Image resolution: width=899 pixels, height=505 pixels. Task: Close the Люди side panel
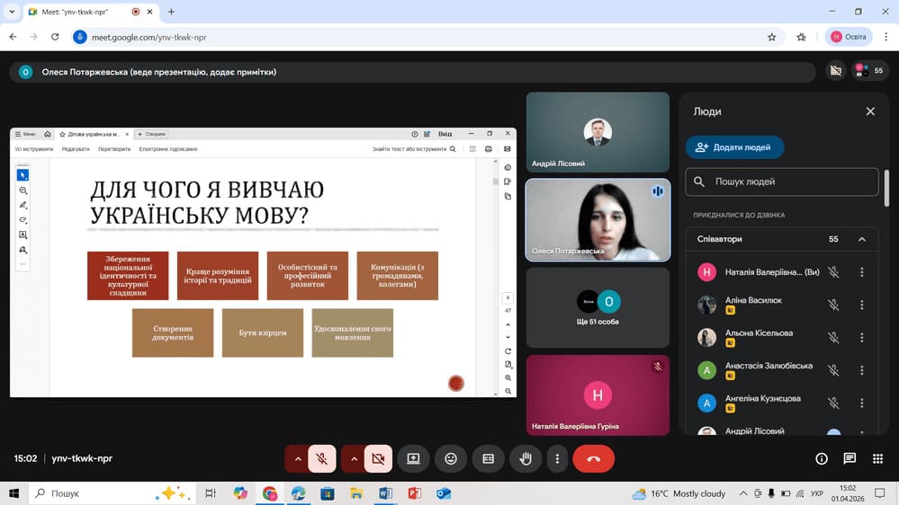870,111
